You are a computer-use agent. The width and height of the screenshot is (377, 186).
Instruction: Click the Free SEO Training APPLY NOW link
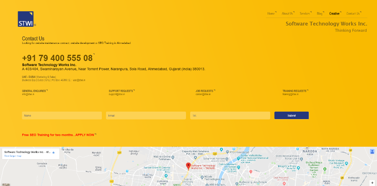tap(58, 135)
